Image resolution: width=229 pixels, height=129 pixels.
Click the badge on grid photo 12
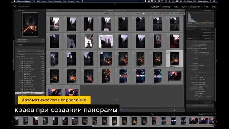tap(101, 36)
